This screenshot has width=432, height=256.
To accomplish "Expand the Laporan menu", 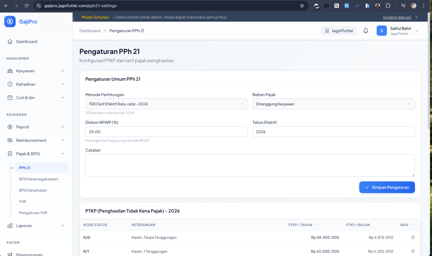I will (x=36, y=226).
